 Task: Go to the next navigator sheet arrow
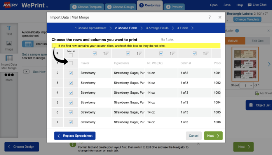[269, 64]
